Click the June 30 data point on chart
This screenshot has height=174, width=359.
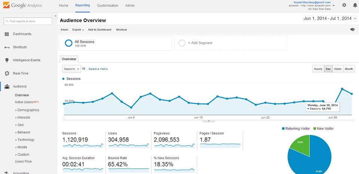(342, 89)
